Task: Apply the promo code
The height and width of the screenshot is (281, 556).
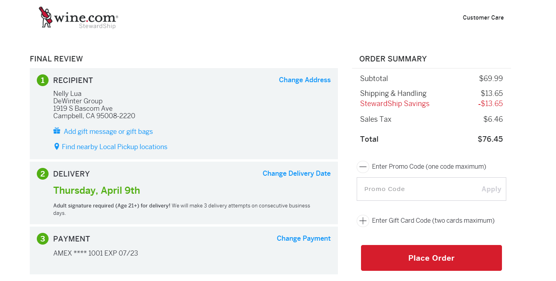Action: coord(491,189)
